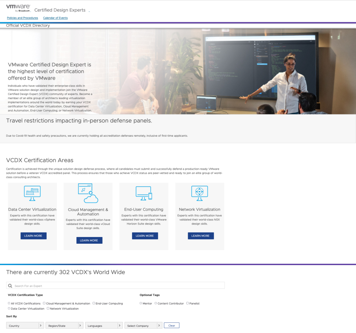Click the Cloud Management & Automation cloud icon

[88, 193]
